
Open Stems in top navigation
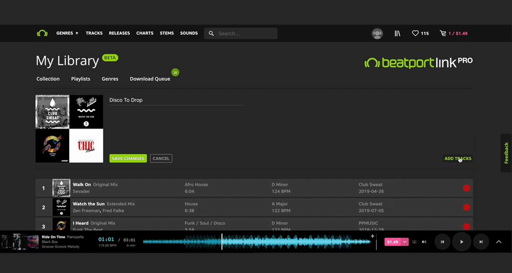pos(167,33)
